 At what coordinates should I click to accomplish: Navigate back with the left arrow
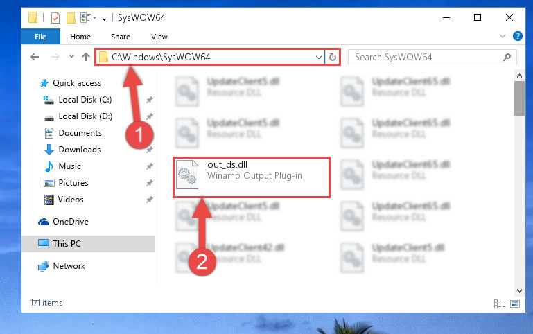[x=35, y=57]
